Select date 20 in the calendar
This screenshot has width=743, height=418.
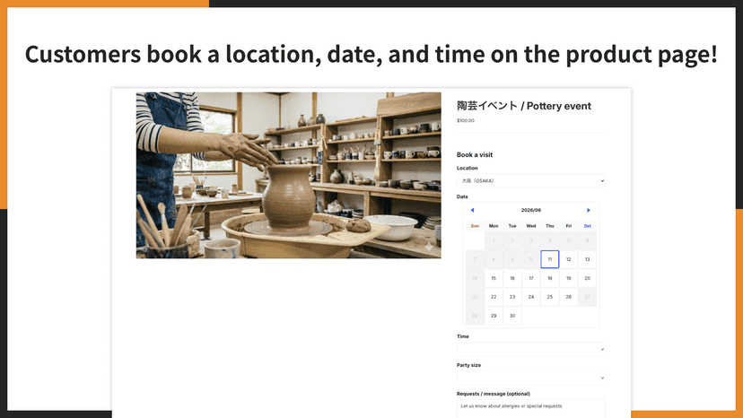tap(587, 278)
